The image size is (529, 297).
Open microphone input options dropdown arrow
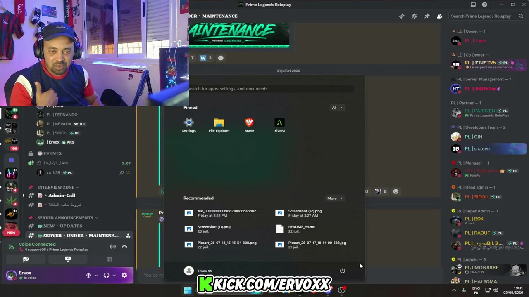tap(96, 275)
